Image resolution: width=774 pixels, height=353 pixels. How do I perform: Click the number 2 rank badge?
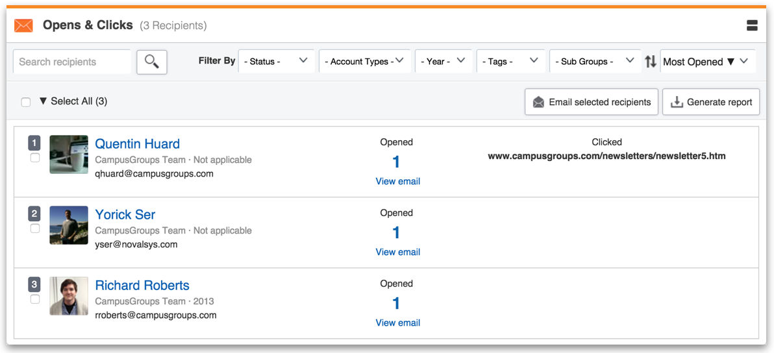(34, 214)
